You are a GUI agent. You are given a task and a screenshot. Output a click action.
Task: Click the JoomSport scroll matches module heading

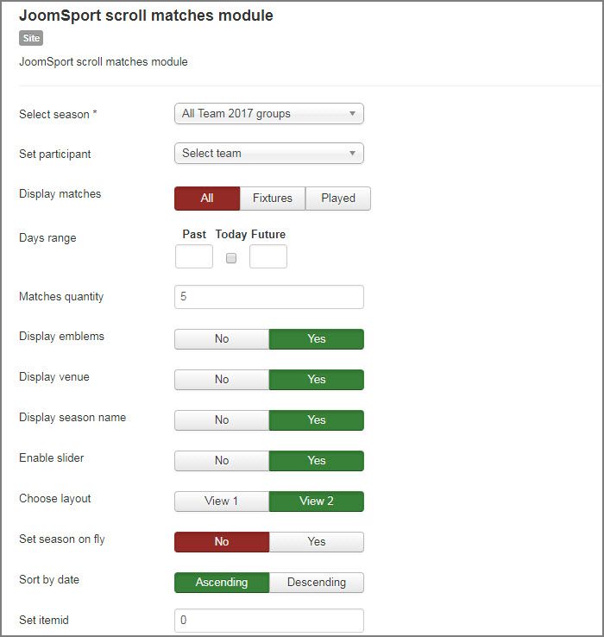tap(146, 16)
